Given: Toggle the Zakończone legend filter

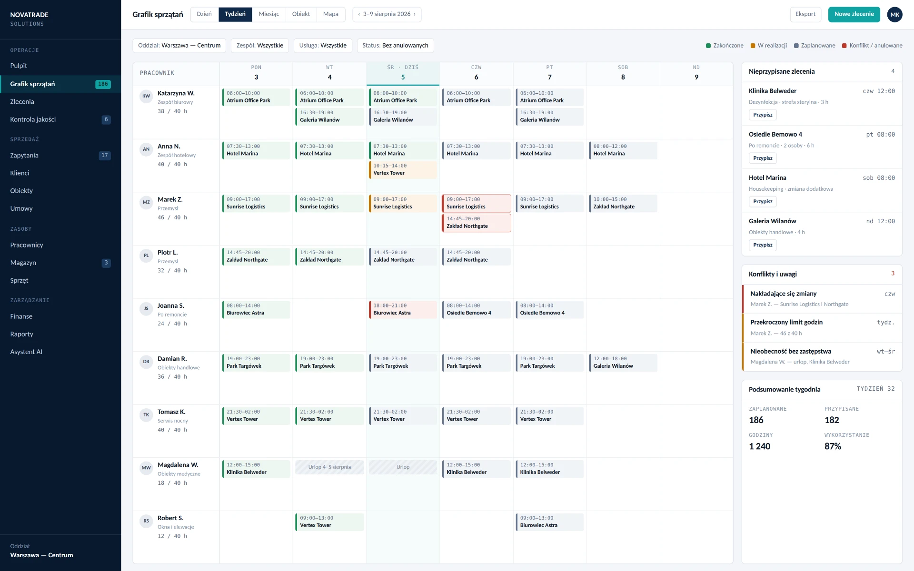Looking at the screenshot, I should (725, 46).
